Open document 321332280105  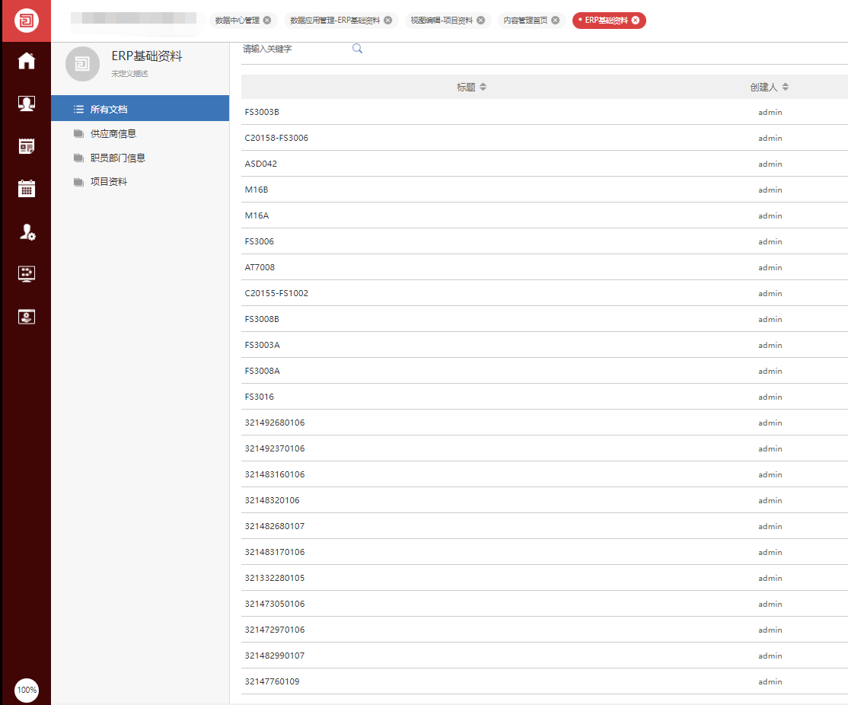275,578
